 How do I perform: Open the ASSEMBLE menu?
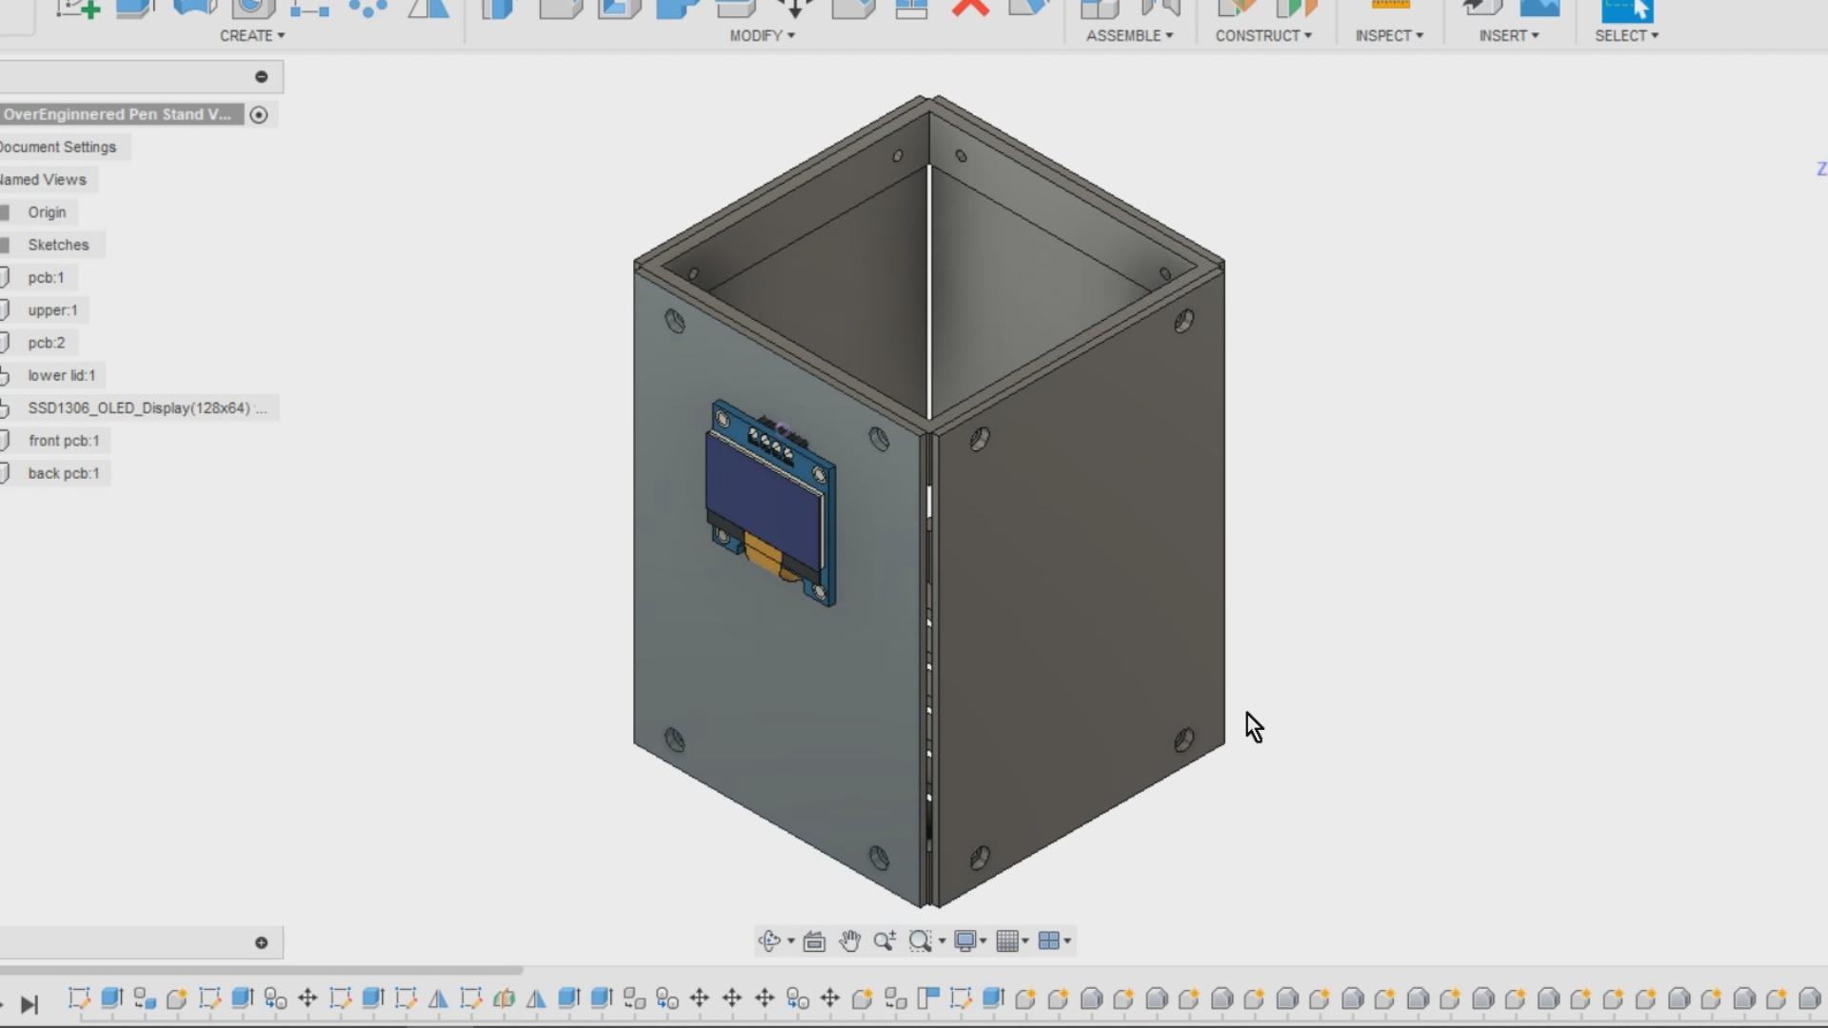(x=1129, y=35)
